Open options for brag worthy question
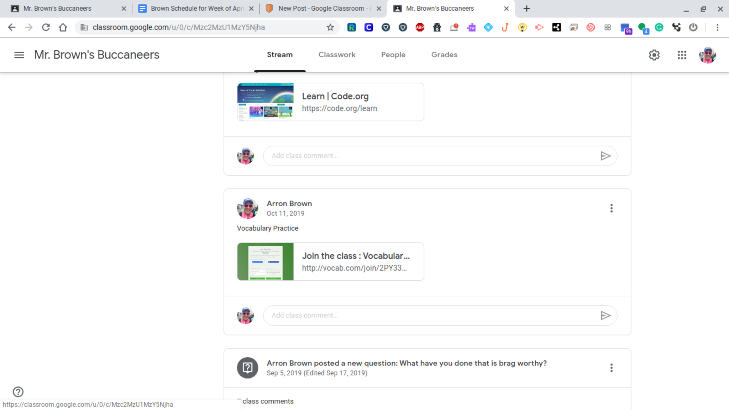The image size is (729, 410). click(611, 368)
